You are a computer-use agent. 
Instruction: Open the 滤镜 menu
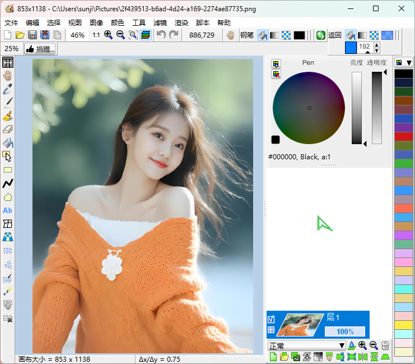[160, 23]
